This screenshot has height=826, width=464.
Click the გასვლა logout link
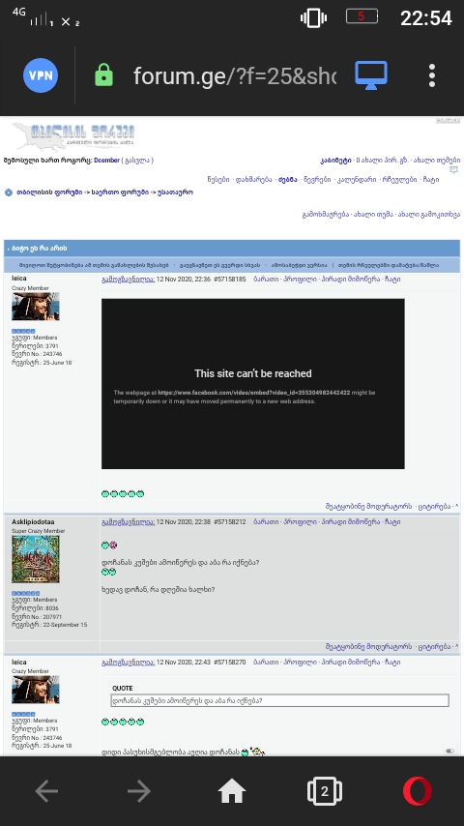pyautogui.click(x=137, y=161)
